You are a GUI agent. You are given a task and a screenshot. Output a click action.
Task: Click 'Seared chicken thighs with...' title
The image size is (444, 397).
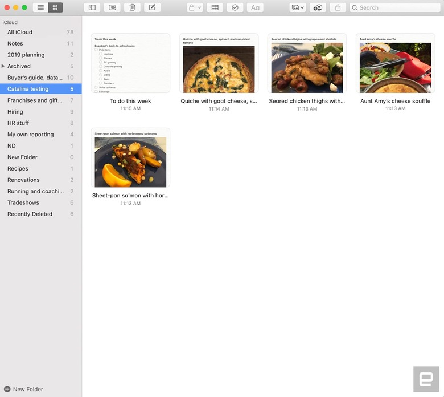point(307,101)
